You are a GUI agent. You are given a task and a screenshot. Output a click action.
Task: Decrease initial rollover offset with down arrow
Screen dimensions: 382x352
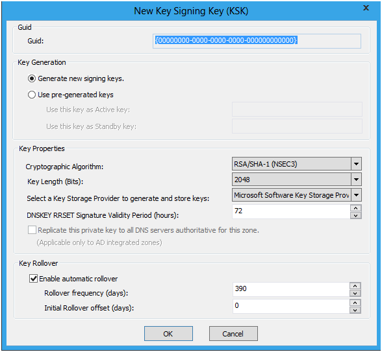coord(355,310)
